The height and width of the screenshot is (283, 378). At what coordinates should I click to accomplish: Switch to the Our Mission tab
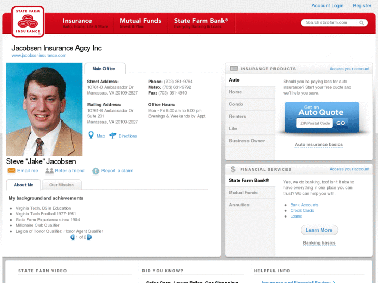pos(61,185)
